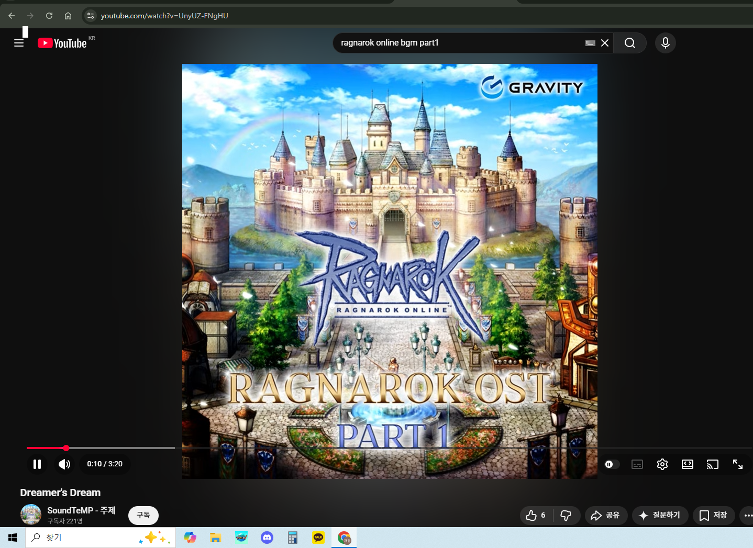Switch to theater mode view
753x548 pixels.
687,464
